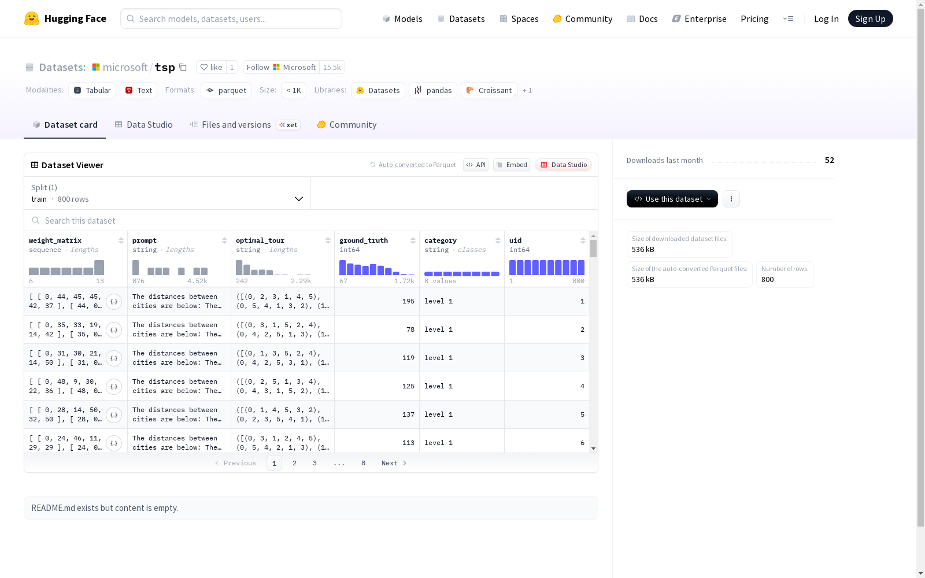Open Enterprise in top navigation
The height and width of the screenshot is (578, 925).
(700, 18)
